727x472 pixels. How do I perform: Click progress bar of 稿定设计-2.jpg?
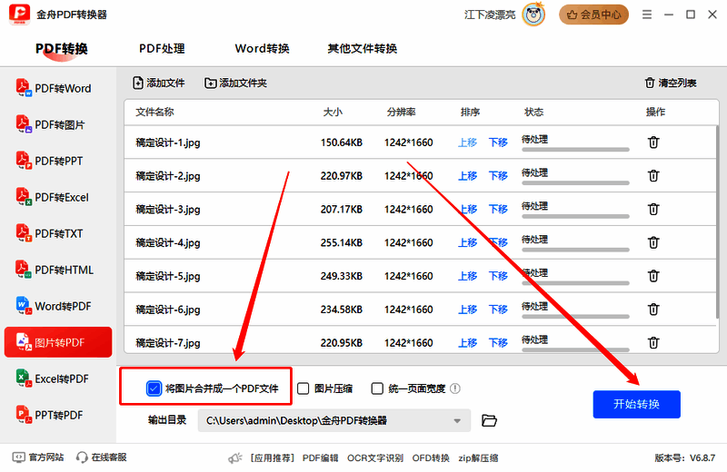tap(575, 183)
